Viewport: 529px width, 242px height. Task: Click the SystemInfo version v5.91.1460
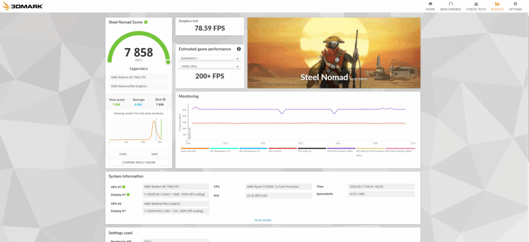(x=381, y=194)
